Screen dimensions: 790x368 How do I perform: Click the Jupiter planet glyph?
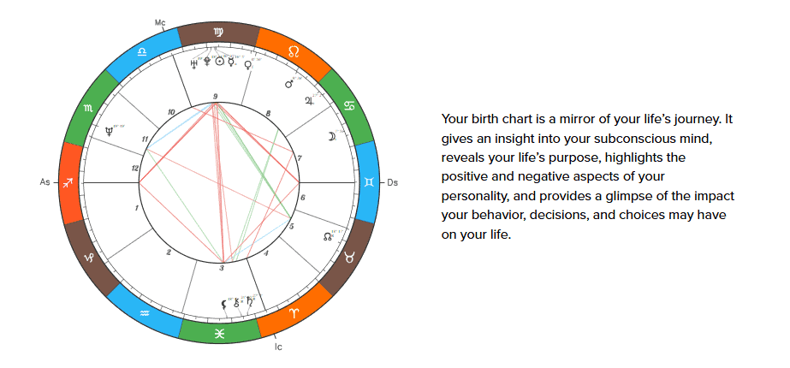click(x=309, y=100)
